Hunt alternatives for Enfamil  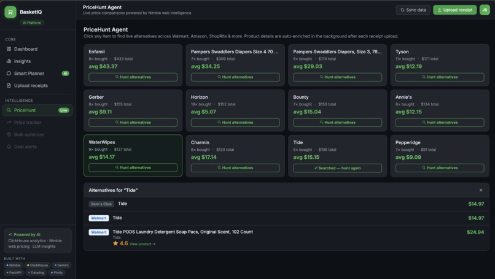[133, 77]
